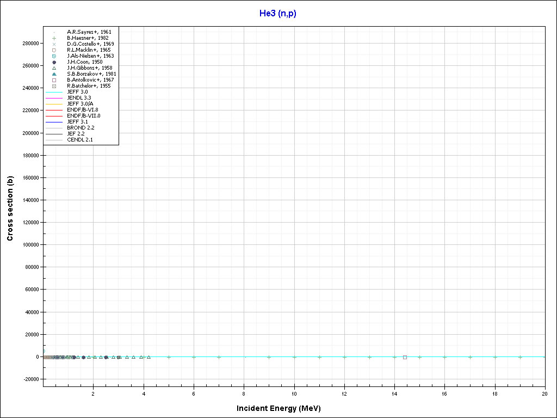Screen dimensions: 557x418
Task: Click the cyan JEFF 3.0 legend line
Action: (x=54, y=92)
